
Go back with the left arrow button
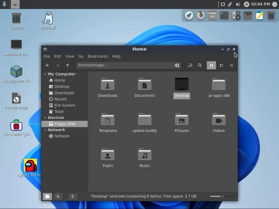point(47,65)
